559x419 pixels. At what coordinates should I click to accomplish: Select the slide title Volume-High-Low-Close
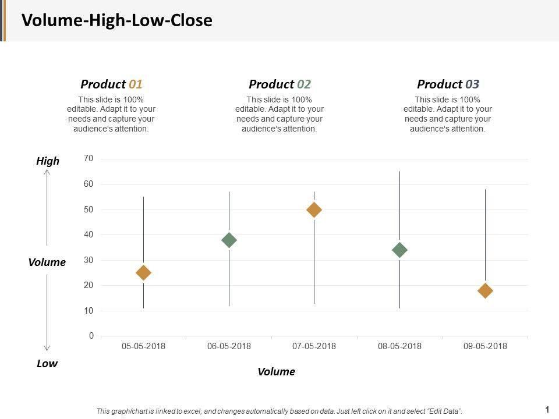click(x=117, y=20)
